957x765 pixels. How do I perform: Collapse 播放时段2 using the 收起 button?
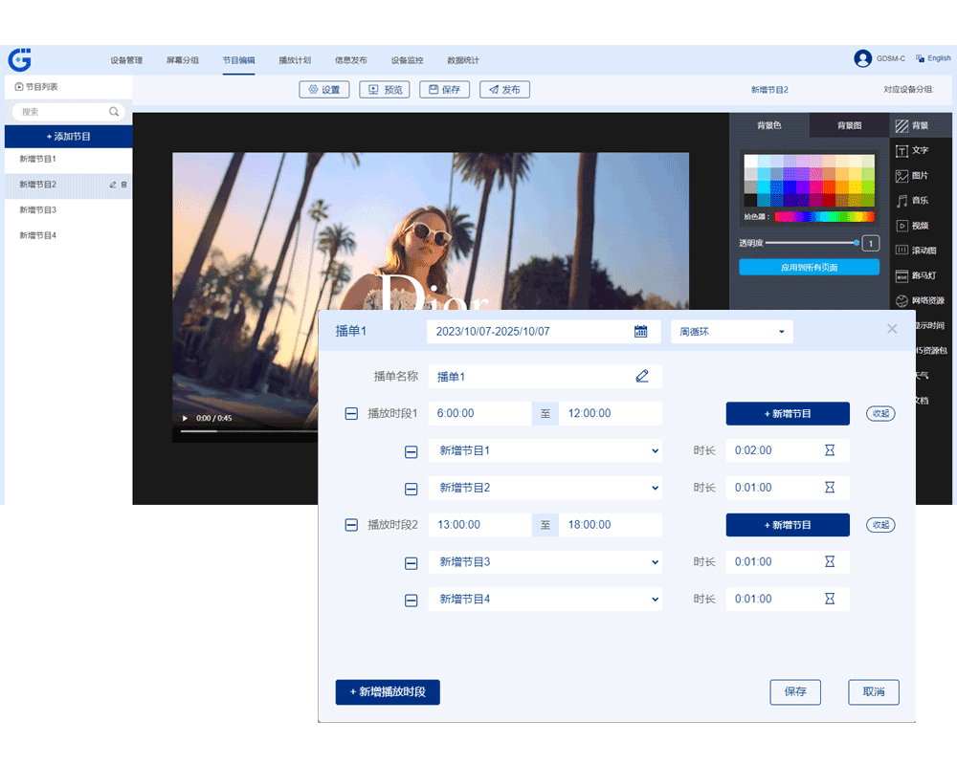point(880,525)
